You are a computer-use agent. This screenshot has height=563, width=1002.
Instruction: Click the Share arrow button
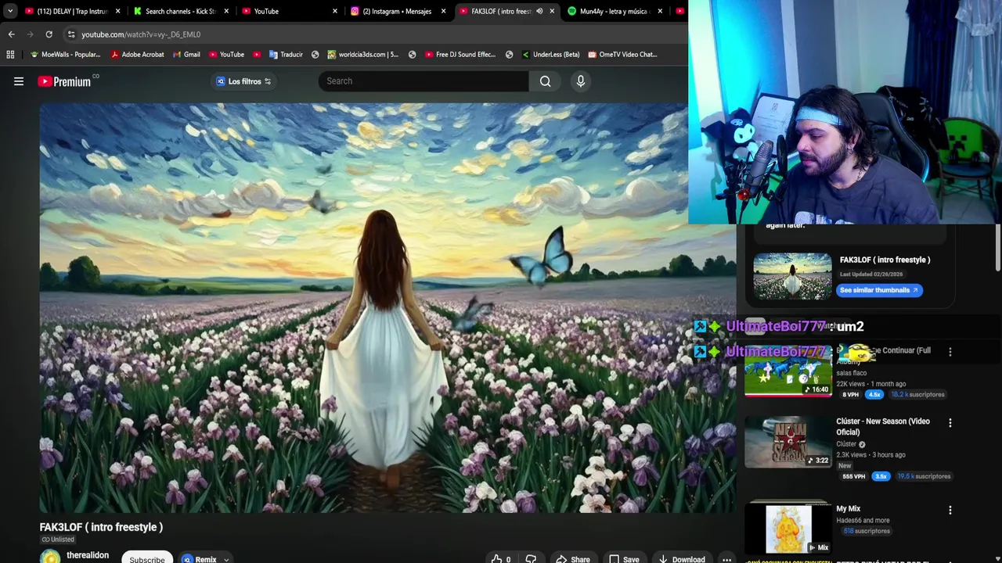573,559
